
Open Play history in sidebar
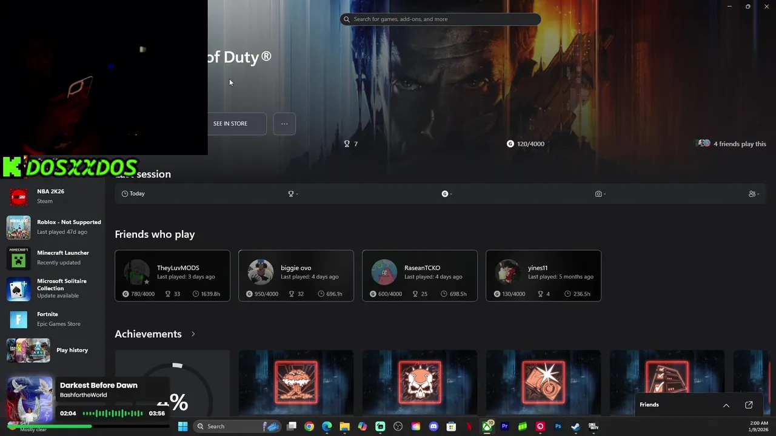53,350
